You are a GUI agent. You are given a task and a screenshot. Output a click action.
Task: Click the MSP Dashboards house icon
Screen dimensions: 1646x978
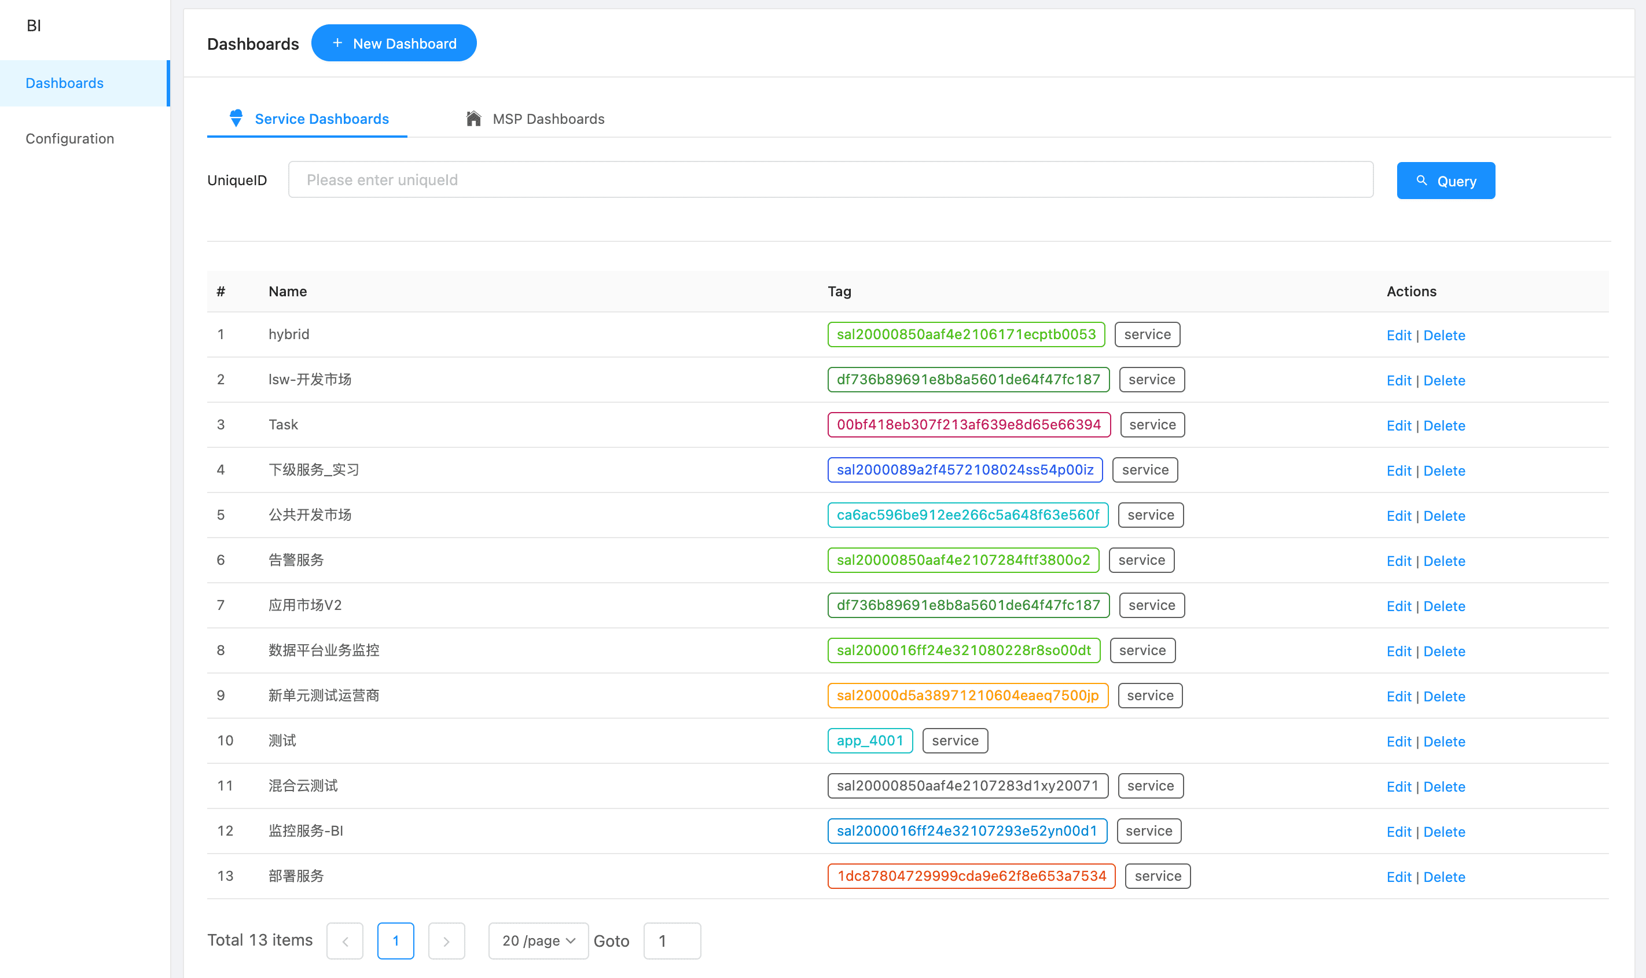(473, 119)
